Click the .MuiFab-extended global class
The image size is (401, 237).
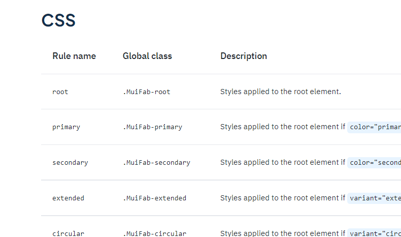(154, 198)
